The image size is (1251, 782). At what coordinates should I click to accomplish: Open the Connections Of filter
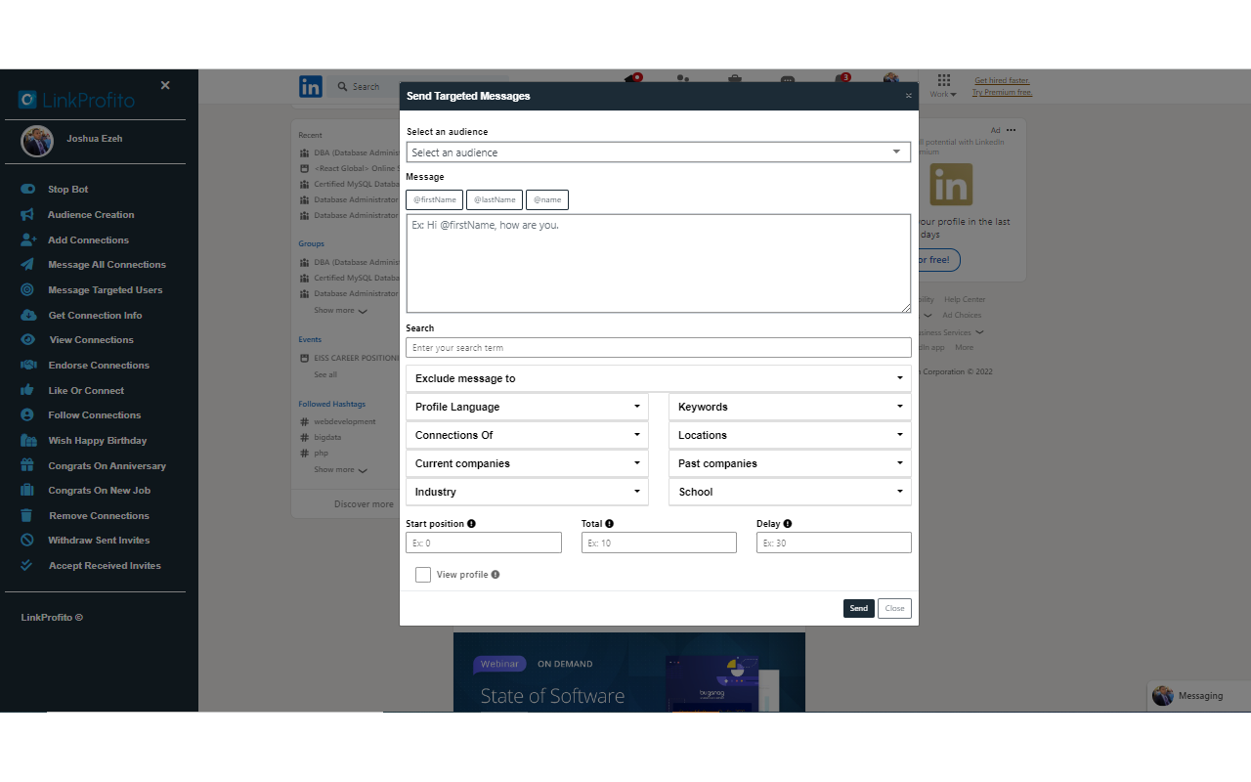(x=528, y=435)
